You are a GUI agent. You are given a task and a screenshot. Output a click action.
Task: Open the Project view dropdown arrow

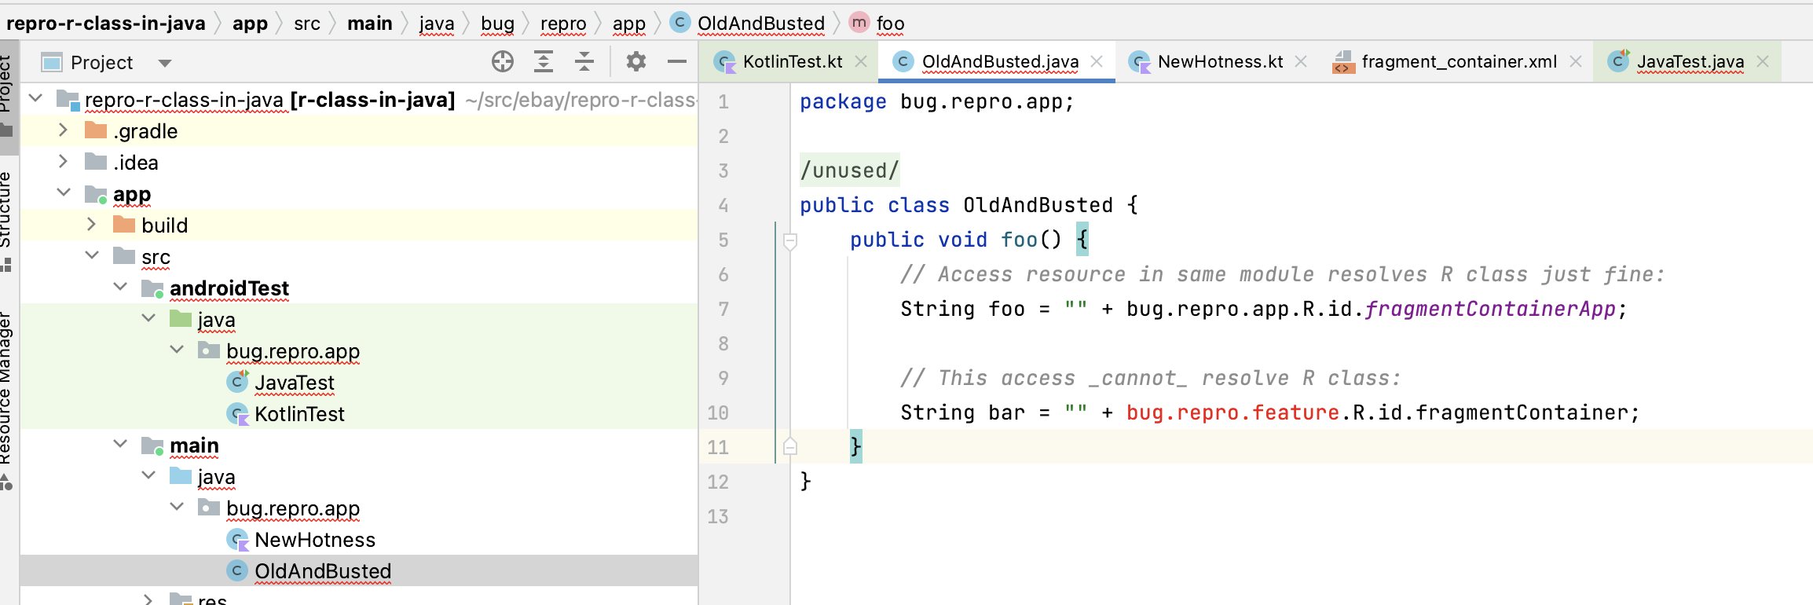[x=165, y=63]
